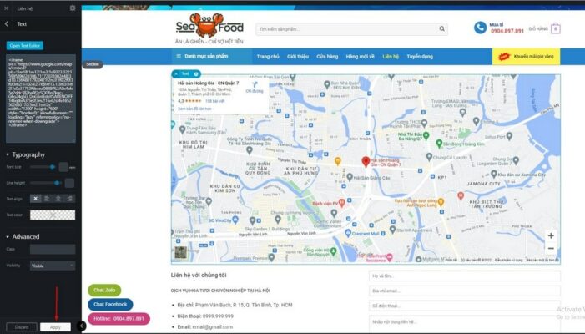Open the shopping cart icon
The width and height of the screenshot is (585, 334).
(x=555, y=28)
